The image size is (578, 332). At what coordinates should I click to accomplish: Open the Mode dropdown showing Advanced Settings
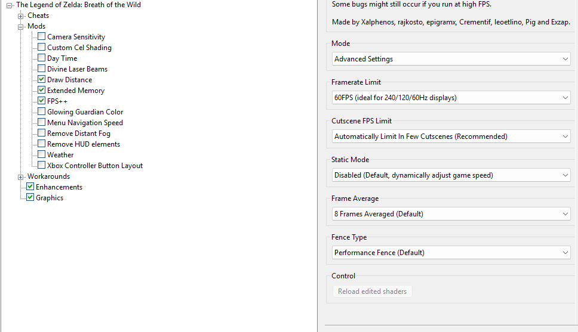coord(451,59)
